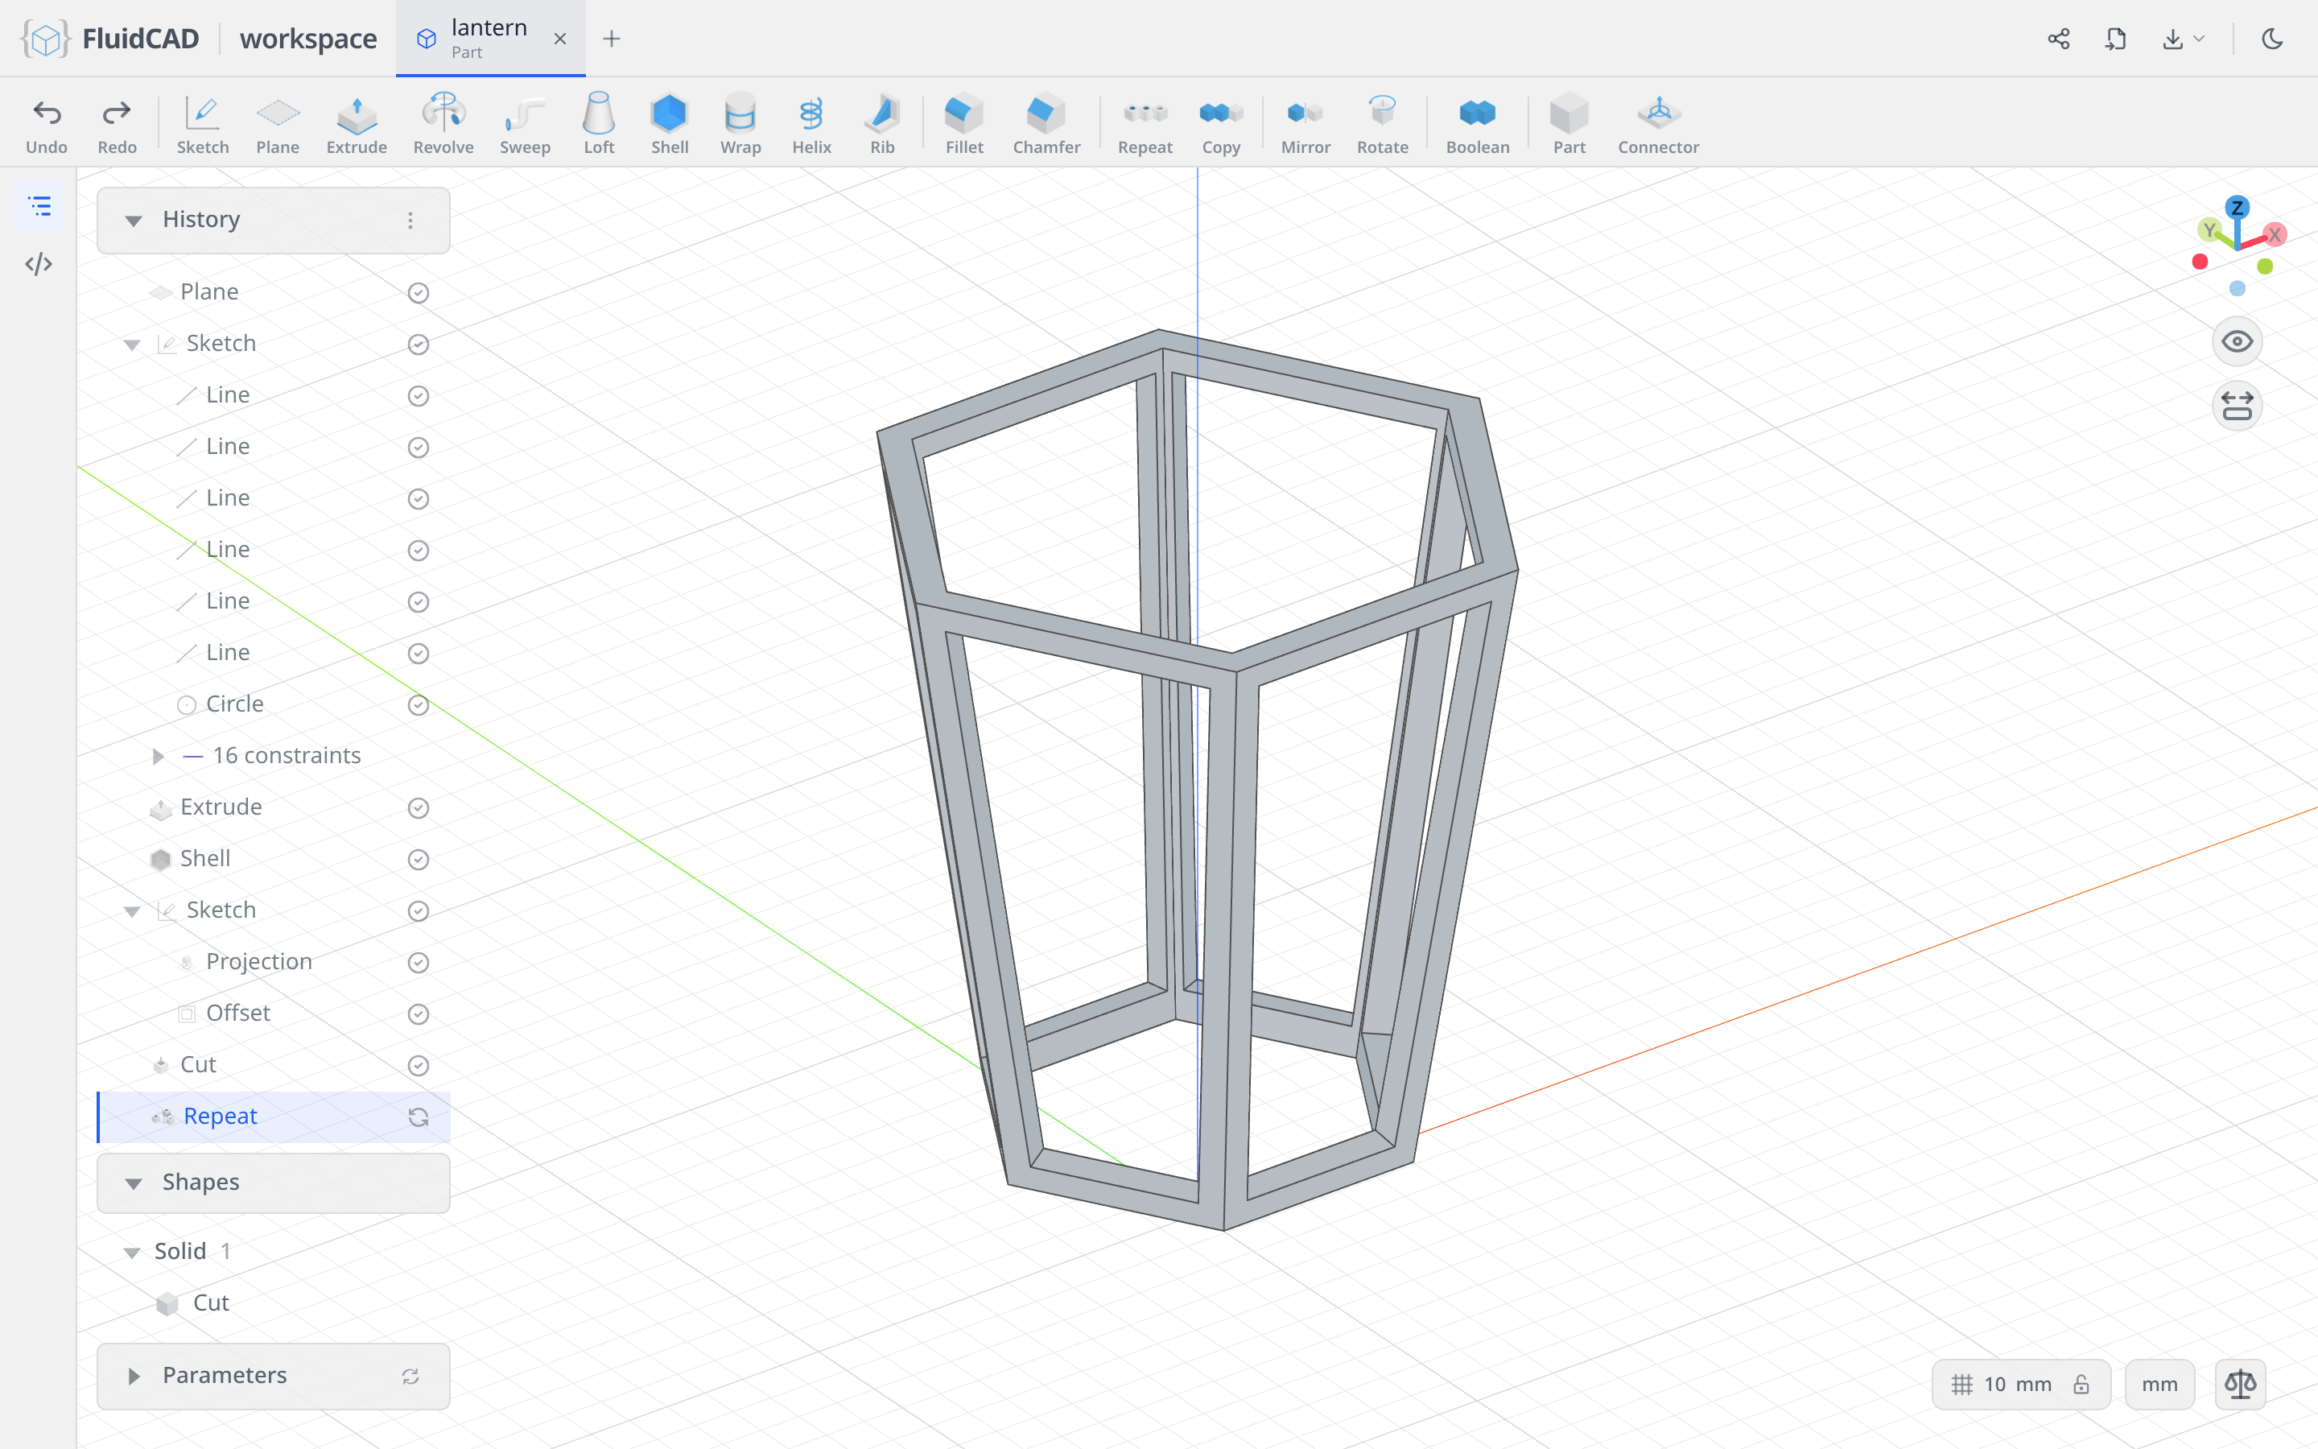Select the Plane tool in toolbar
The height and width of the screenshot is (1449, 2318).
[x=278, y=125]
